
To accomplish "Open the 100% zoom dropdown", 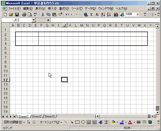I will 137,15.
